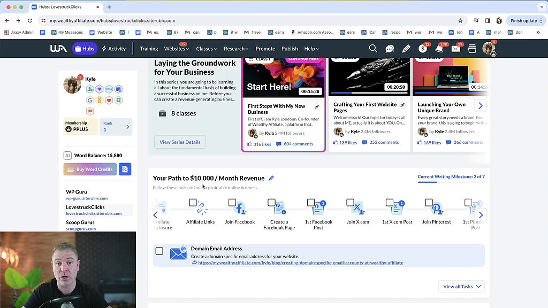Open the notifications bell showing 1.7K

click(x=439, y=49)
